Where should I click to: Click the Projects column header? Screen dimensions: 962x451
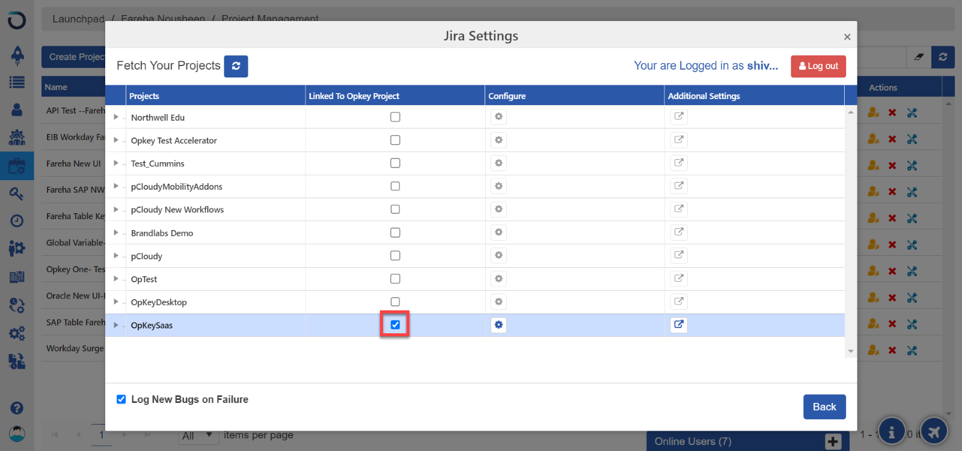216,96
